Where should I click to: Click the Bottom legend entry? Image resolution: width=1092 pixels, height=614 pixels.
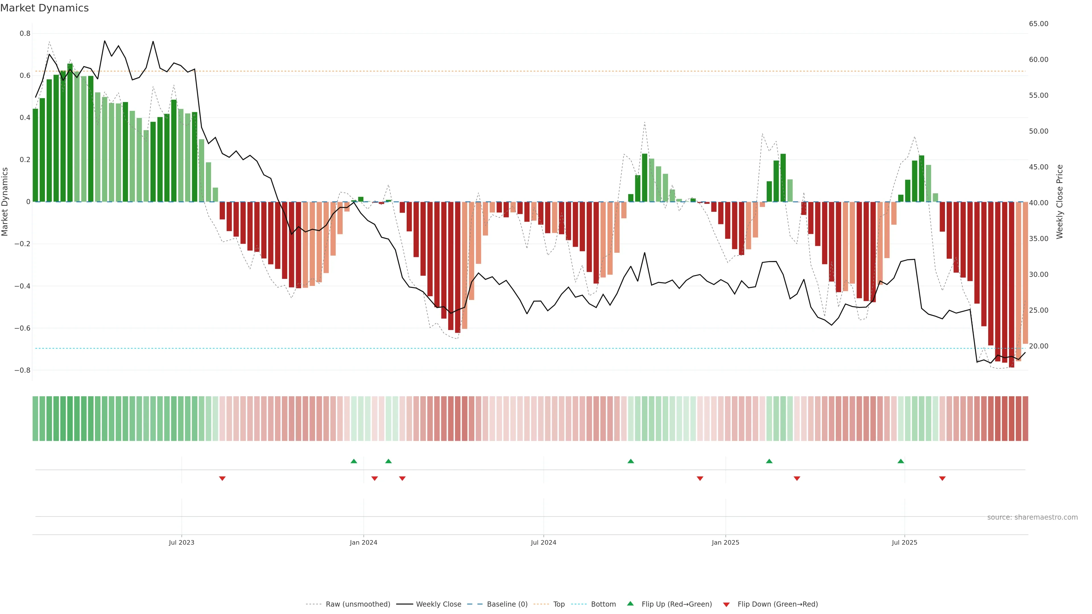pyautogui.click(x=603, y=604)
